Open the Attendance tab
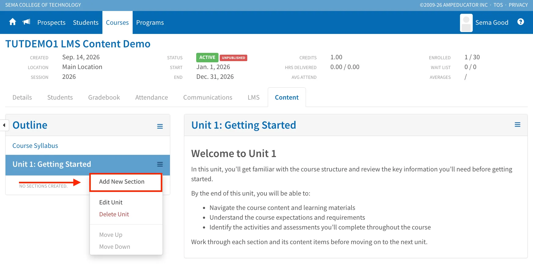 pos(152,97)
